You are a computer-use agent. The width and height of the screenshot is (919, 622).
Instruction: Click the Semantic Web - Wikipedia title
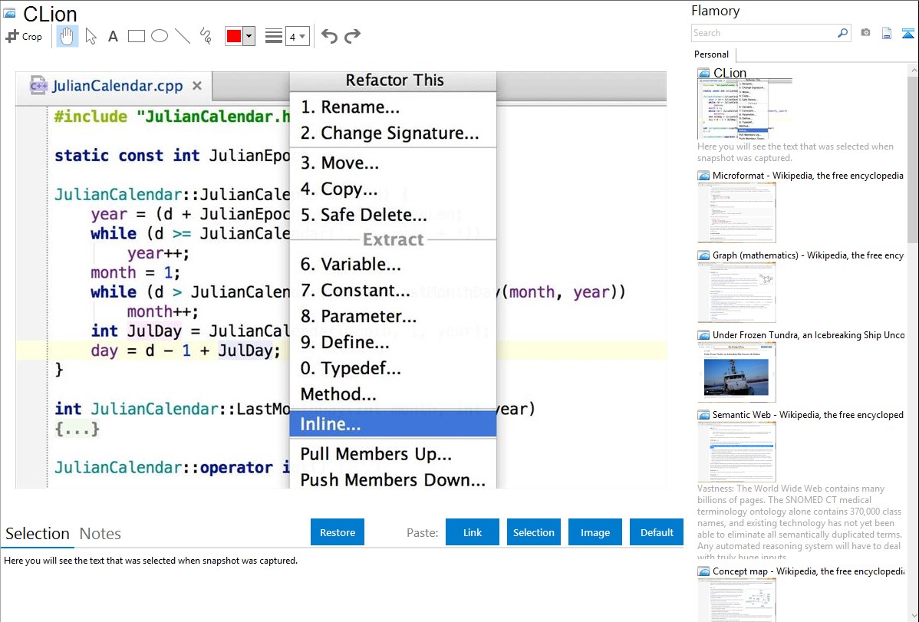click(x=808, y=414)
